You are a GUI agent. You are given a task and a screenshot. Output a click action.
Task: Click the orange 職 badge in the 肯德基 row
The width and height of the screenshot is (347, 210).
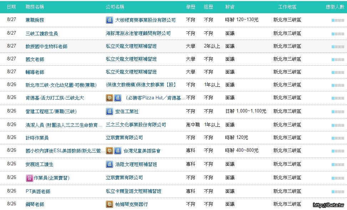pyautogui.click(x=109, y=98)
